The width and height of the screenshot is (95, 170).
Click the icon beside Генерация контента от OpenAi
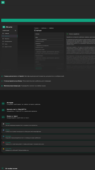coord(2,76)
